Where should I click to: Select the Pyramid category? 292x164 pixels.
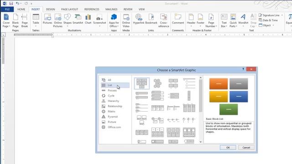tap(115, 117)
